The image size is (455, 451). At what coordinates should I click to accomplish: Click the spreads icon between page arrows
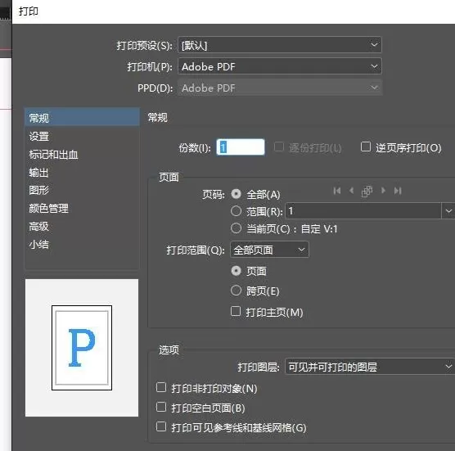tap(367, 192)
